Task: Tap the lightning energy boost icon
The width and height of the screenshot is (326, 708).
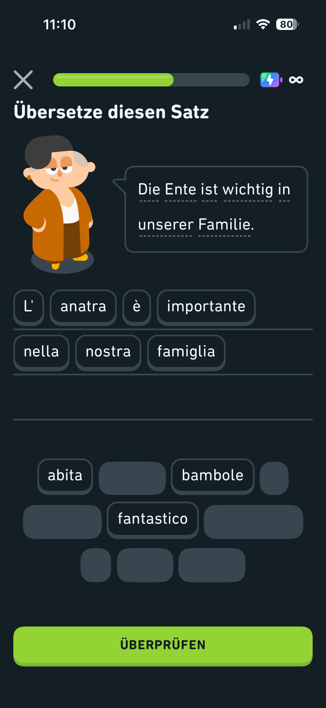Action: click(x=270, y=80)
